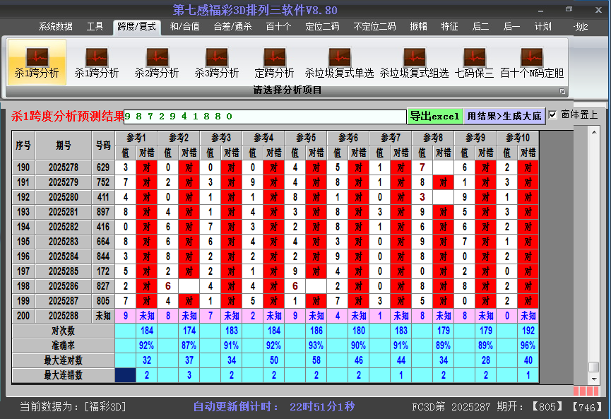Select the 百十个N码定胆 icon
Viewport: 611px width, 419px height.
pyautogui.click(x=532, y=62)
